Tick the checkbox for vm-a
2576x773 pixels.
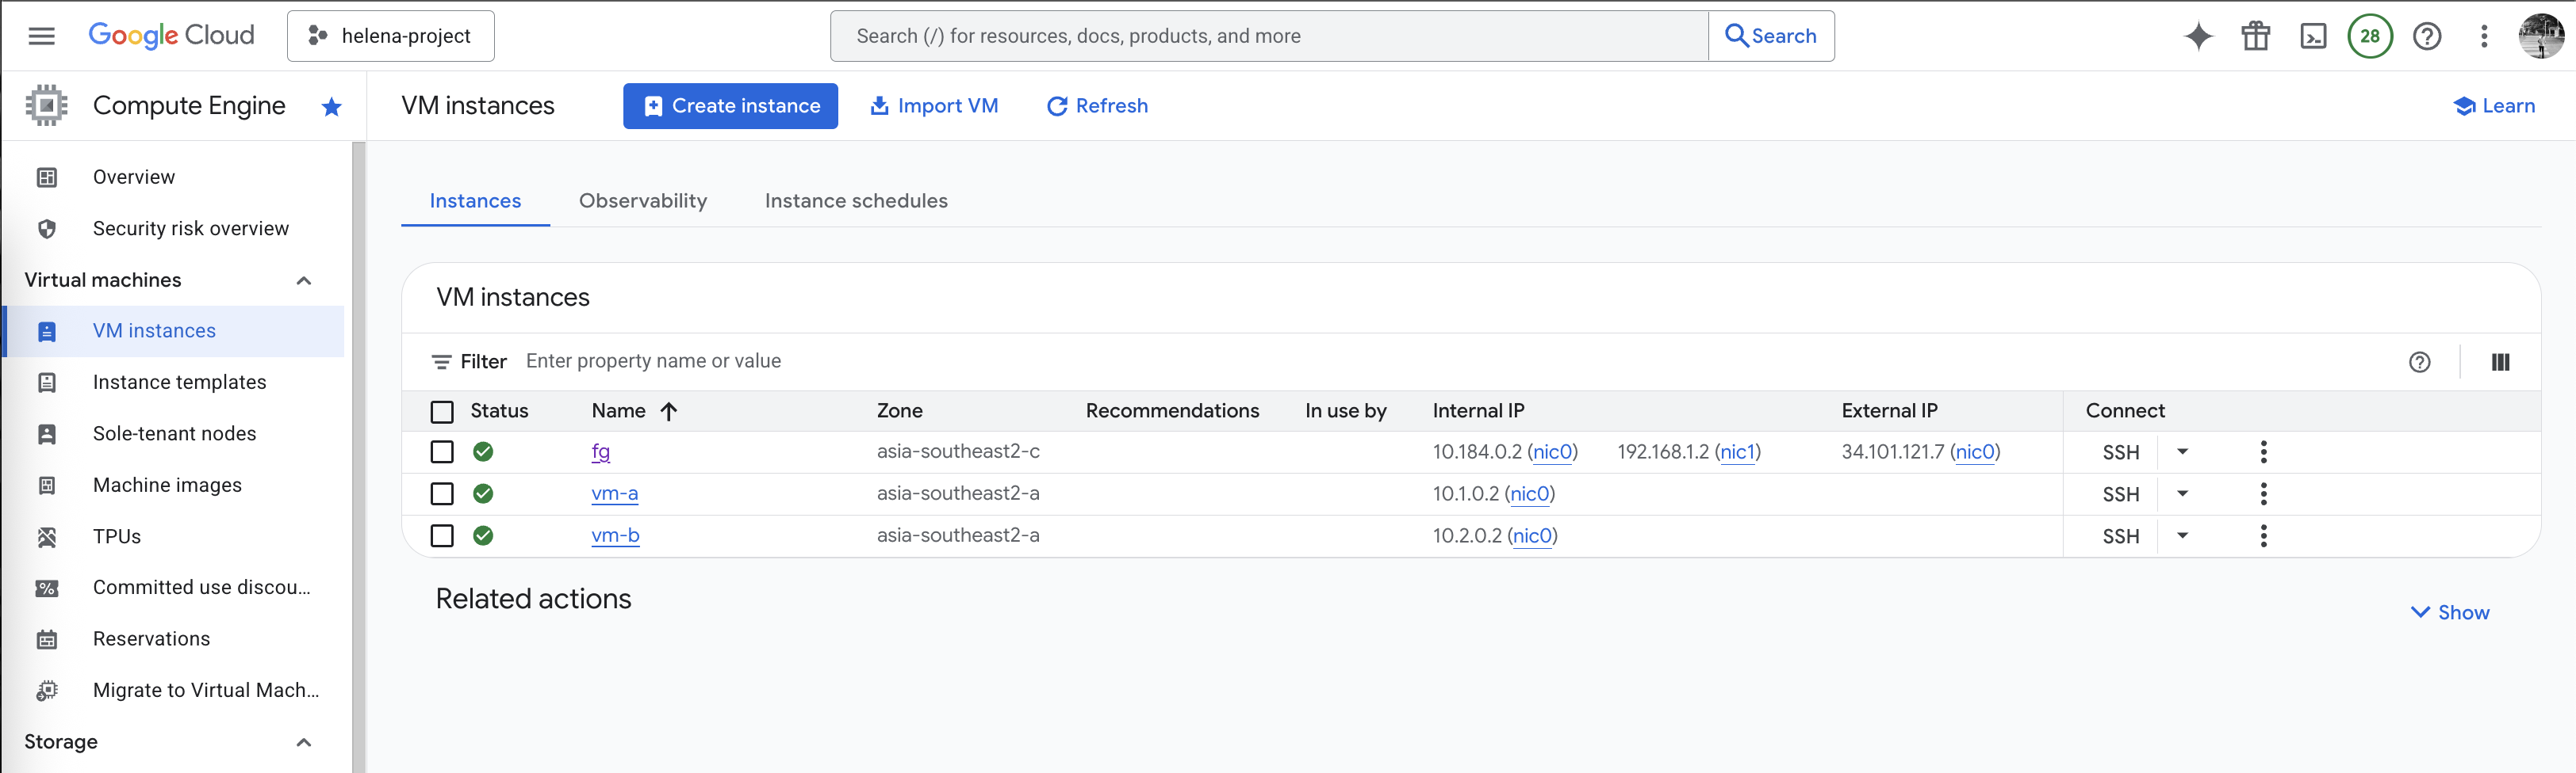point(441,494)
